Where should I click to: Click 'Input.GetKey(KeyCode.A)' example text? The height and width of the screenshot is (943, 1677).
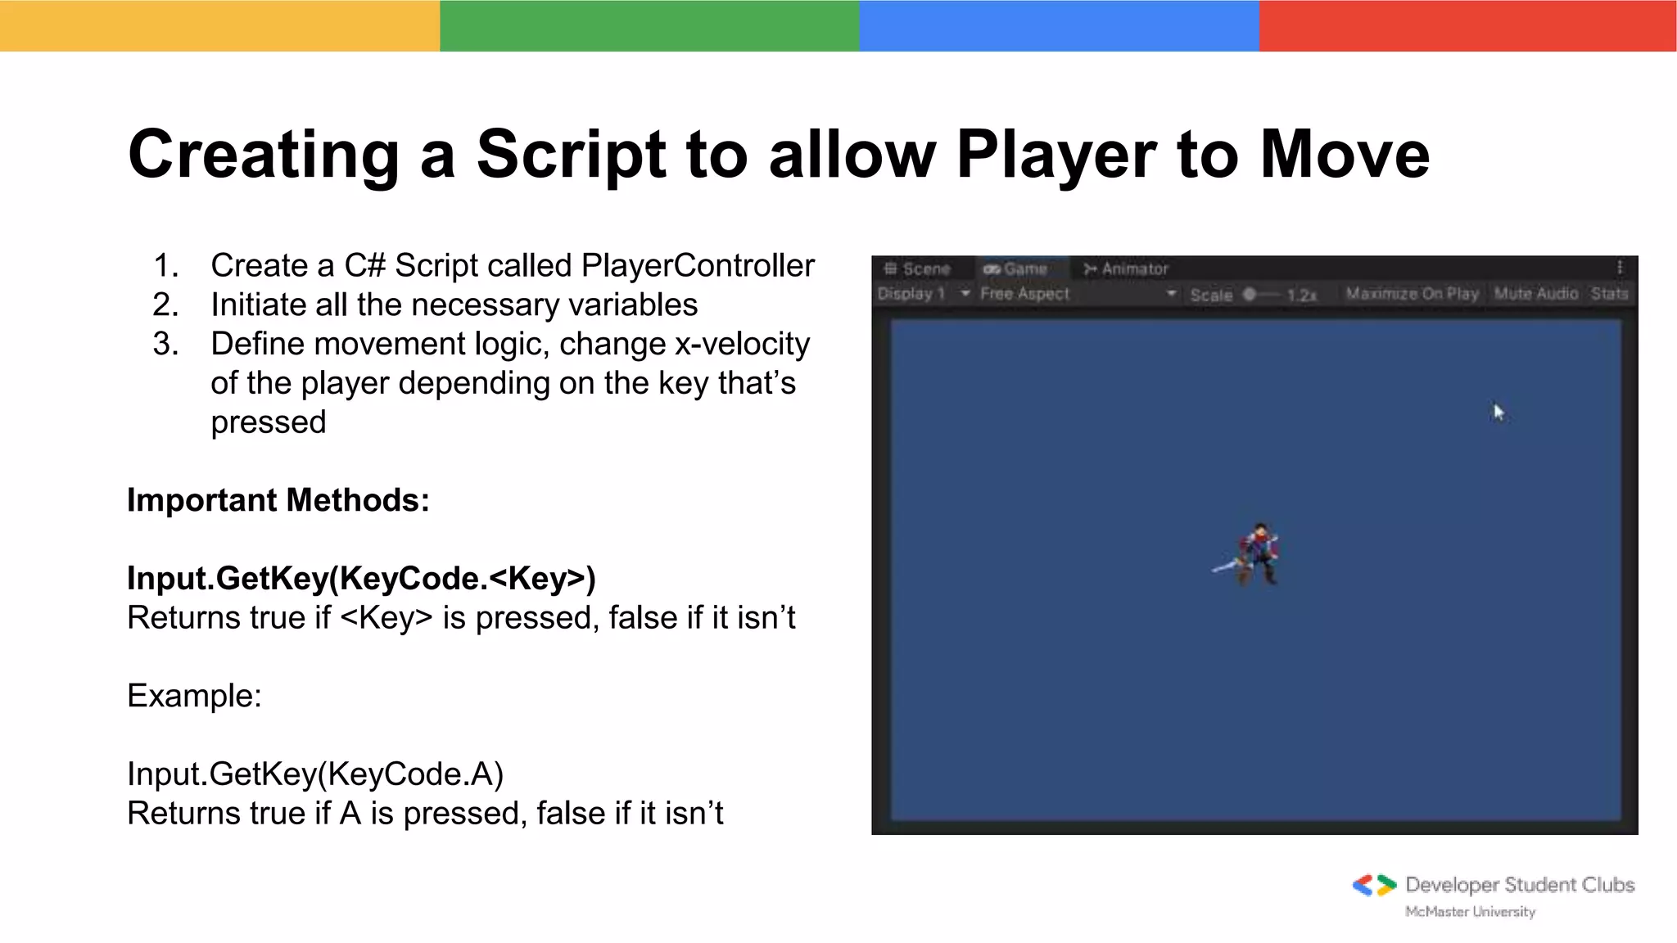point(315,774)
